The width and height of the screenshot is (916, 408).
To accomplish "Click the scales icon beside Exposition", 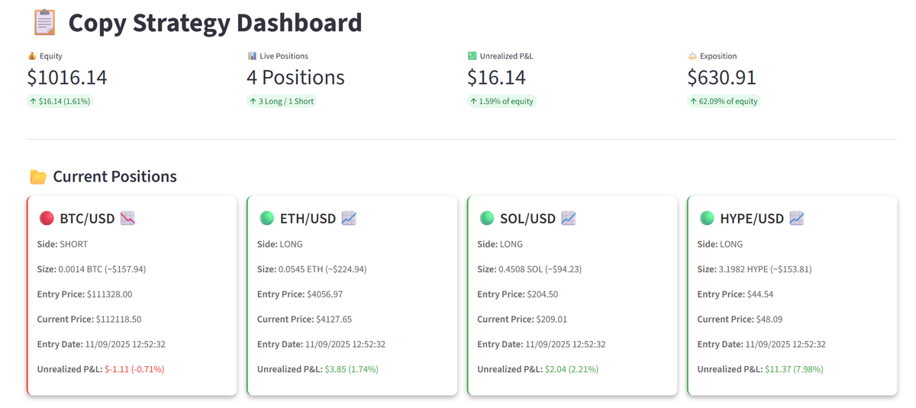I will pyautogui.click(x=692, y=56).
